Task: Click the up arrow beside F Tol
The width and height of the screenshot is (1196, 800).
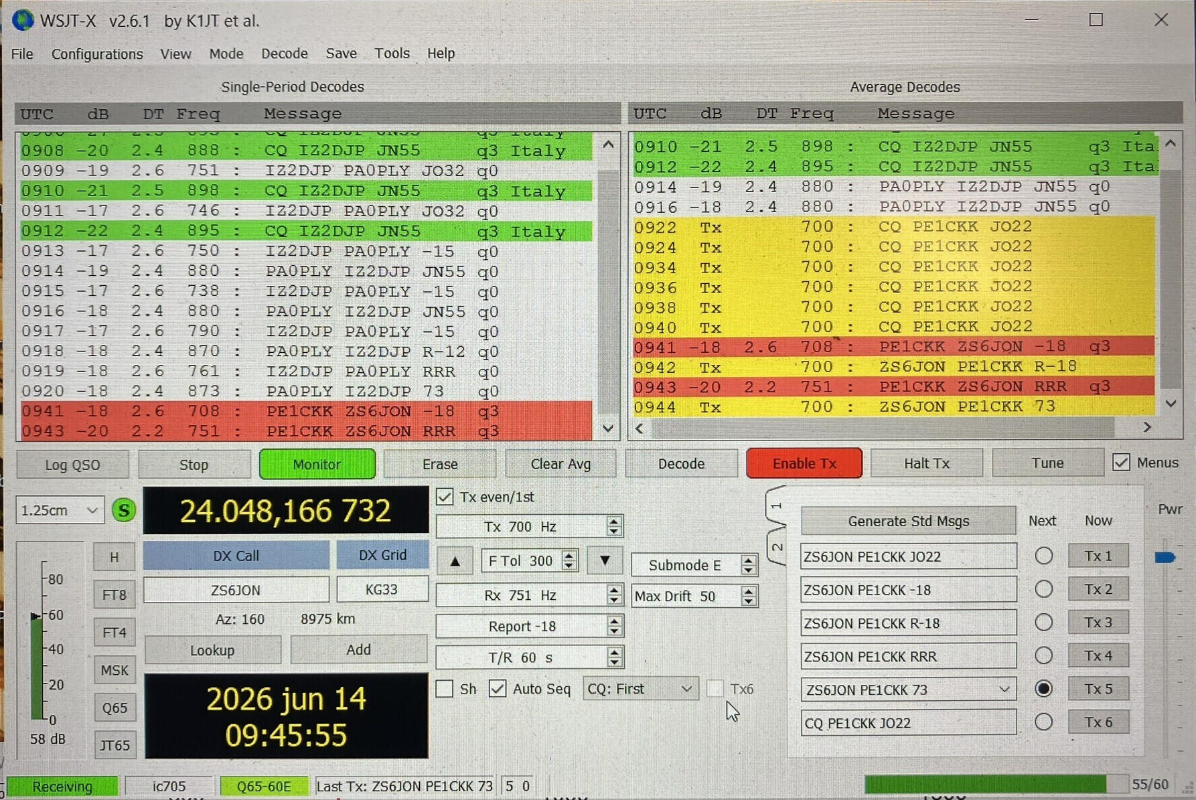Action: (x=455, y=561)
